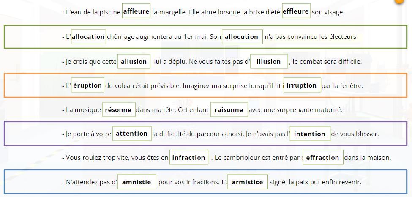Click the 'affleure' word box

click(136, 11)
